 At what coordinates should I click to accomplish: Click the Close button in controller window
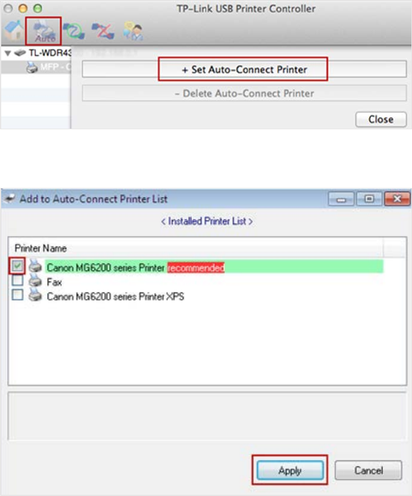(381, 119)
